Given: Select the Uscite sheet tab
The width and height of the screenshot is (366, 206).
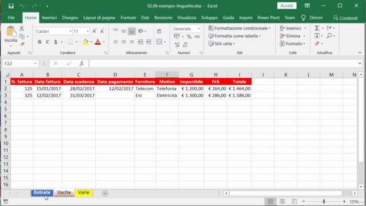Looking at the screenshot, I should click(x=64, y=193).
